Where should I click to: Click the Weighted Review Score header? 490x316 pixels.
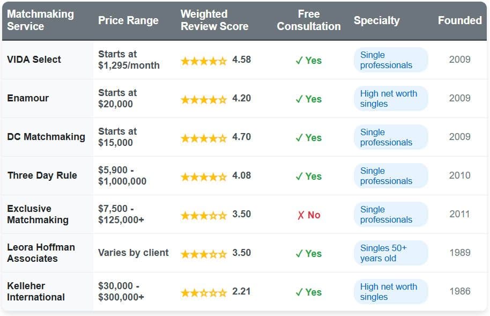click(214, 20)
